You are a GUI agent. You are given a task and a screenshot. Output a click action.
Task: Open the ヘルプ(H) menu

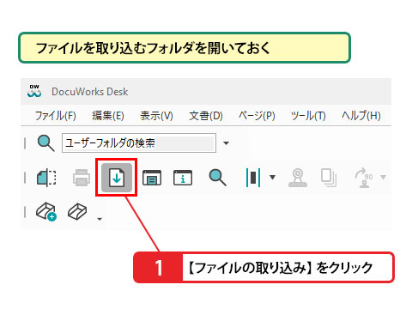coord(361,116)
